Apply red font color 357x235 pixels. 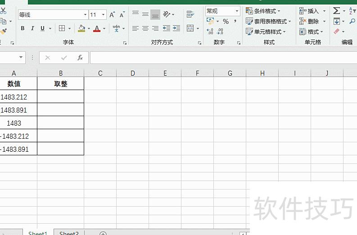(97, 28)
